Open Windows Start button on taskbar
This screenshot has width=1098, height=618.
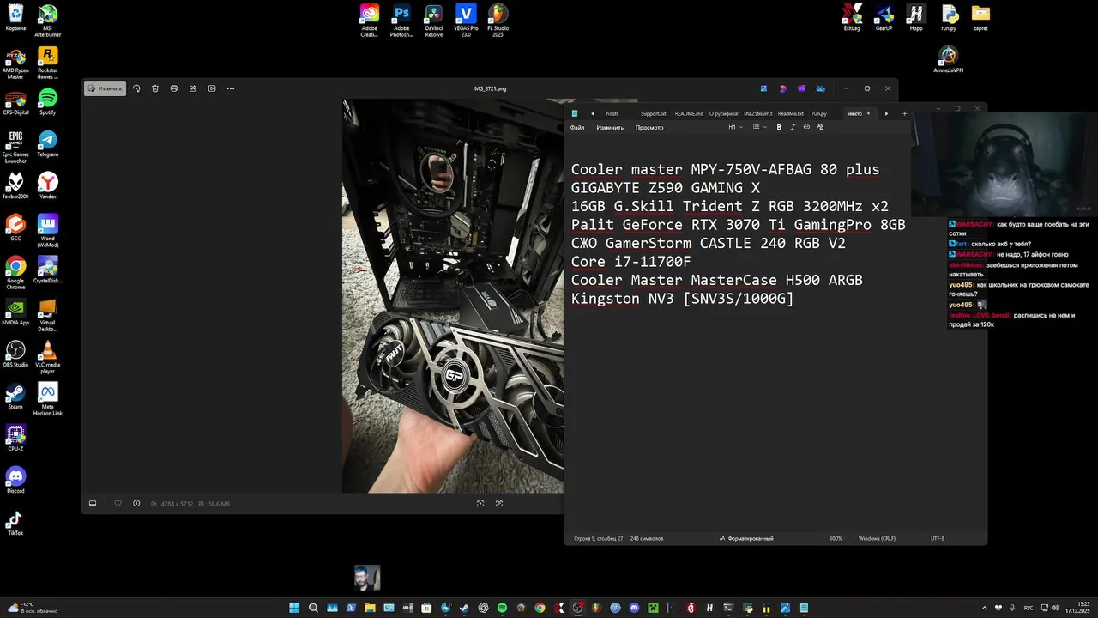(294, 608)
